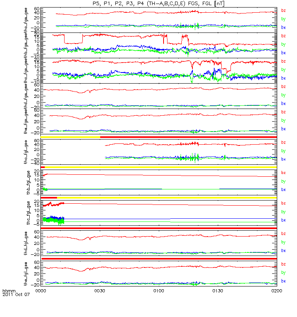Click the long yellow status bar above thb_fgl_gse panel
The image size is (297, 317).
click(161, 167)
